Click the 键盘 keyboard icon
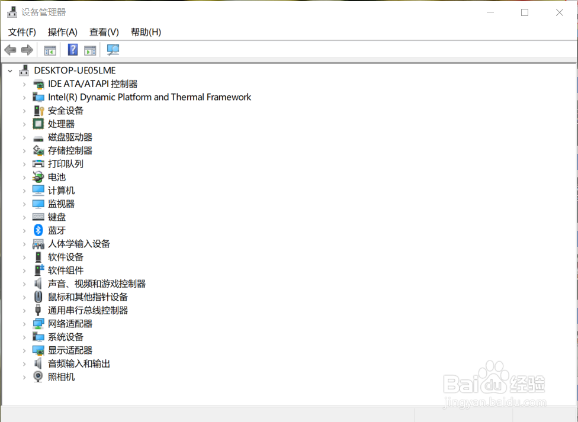 38,217
